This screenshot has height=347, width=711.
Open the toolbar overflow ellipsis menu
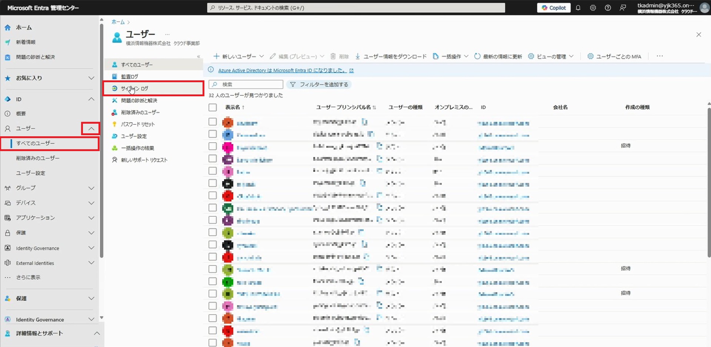[x=660, y=56]
